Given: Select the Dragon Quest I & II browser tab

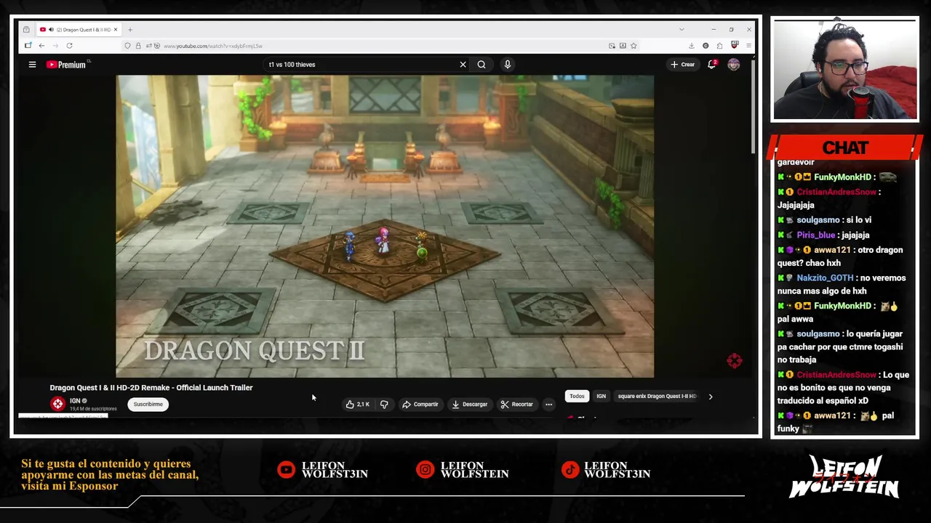Looking at the screenshot, I should click(x=79, y=30).
